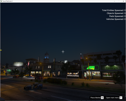Click the red-lit radio tower
Image resolution: width=126 pixels, height=101 pixels.
pos(81,56)
